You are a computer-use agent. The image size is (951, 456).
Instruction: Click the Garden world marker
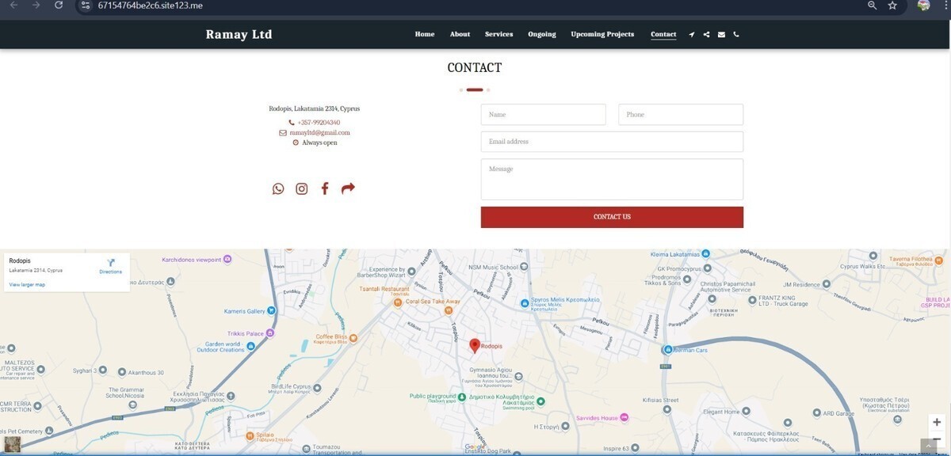tap(251, 346)
